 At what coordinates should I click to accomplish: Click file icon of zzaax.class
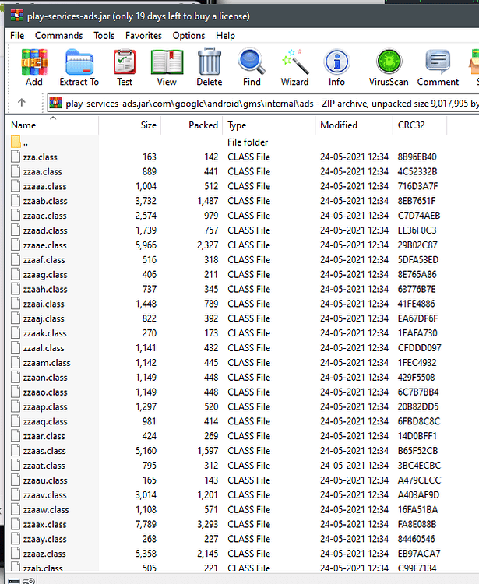coord(16,524)
